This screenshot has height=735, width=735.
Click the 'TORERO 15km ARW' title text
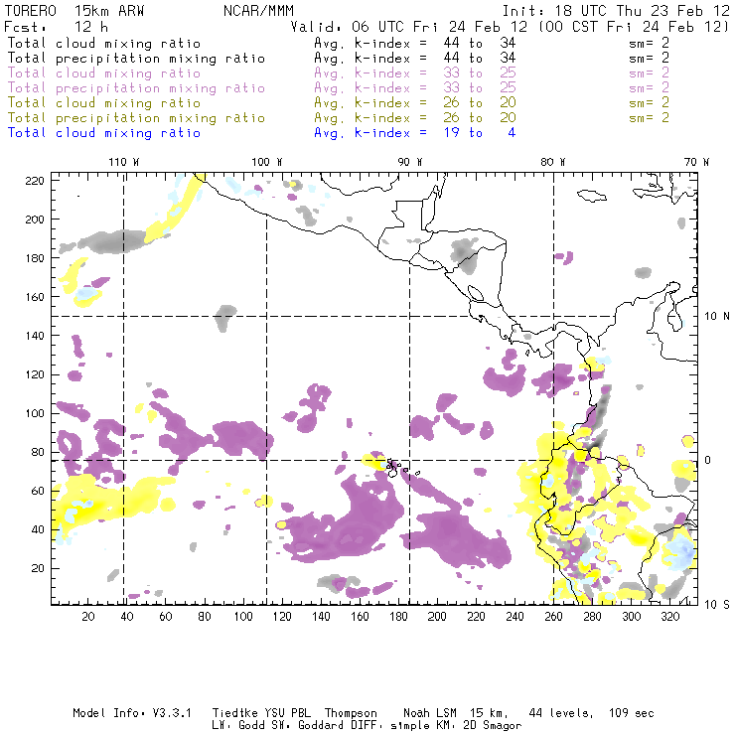pos(74,11)
